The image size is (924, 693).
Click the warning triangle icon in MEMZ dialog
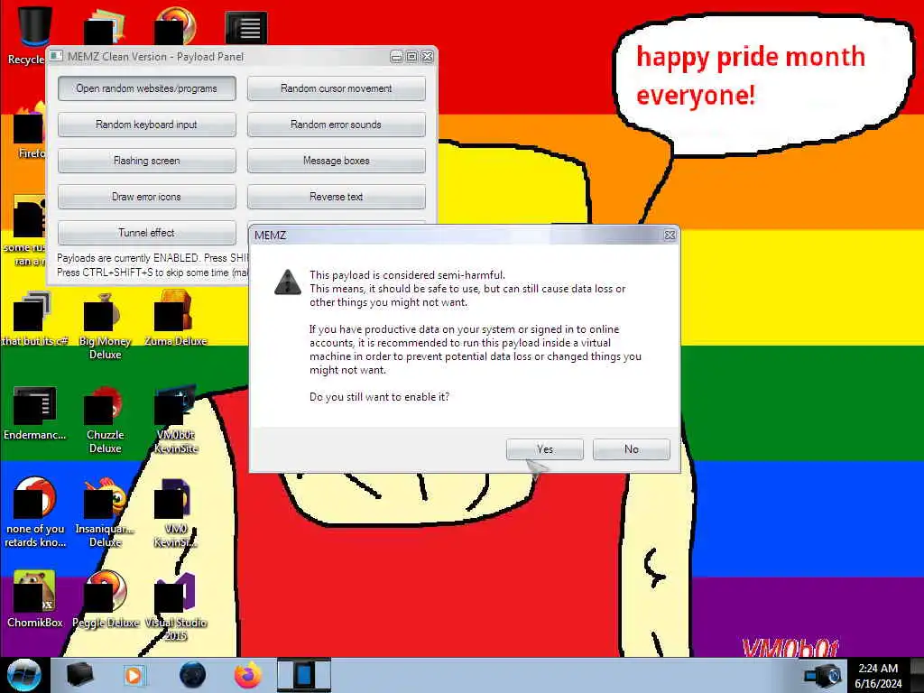coord(288,282)
